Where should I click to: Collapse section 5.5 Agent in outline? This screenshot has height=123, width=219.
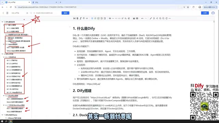[x=4, y=44]
